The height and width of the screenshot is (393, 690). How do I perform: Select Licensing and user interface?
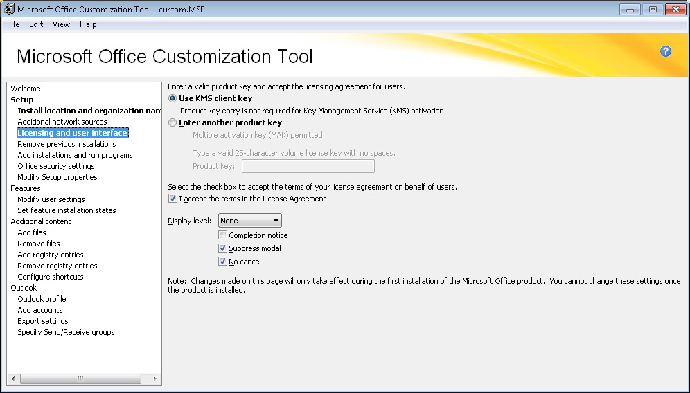coord(73,133)
